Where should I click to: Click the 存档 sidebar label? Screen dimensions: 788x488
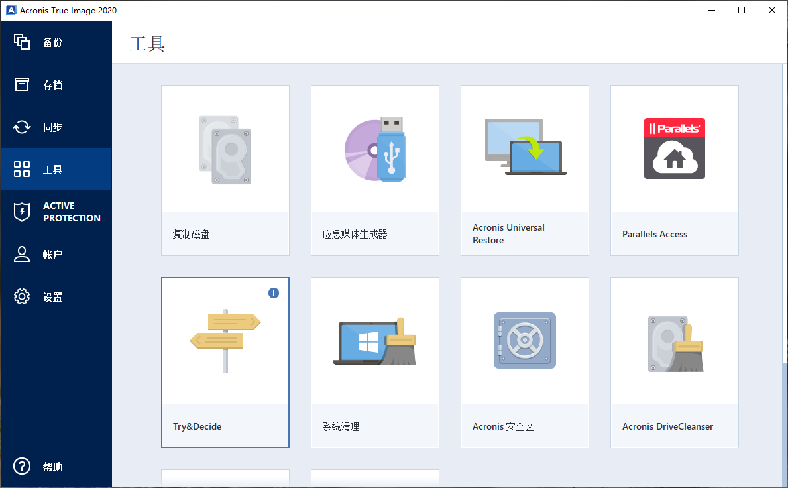pos(53,84)
